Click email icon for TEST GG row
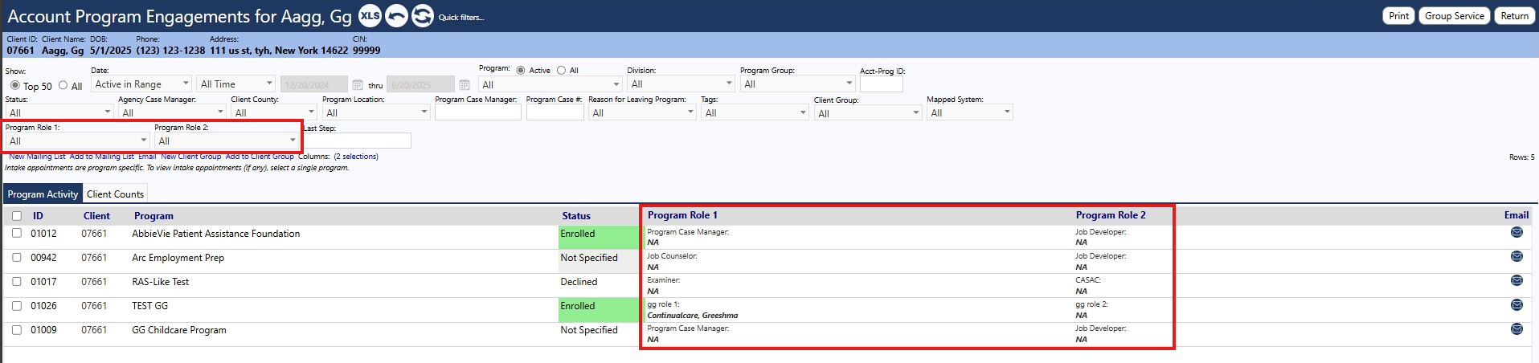 pyautogui.click(x=1516, y=305)
